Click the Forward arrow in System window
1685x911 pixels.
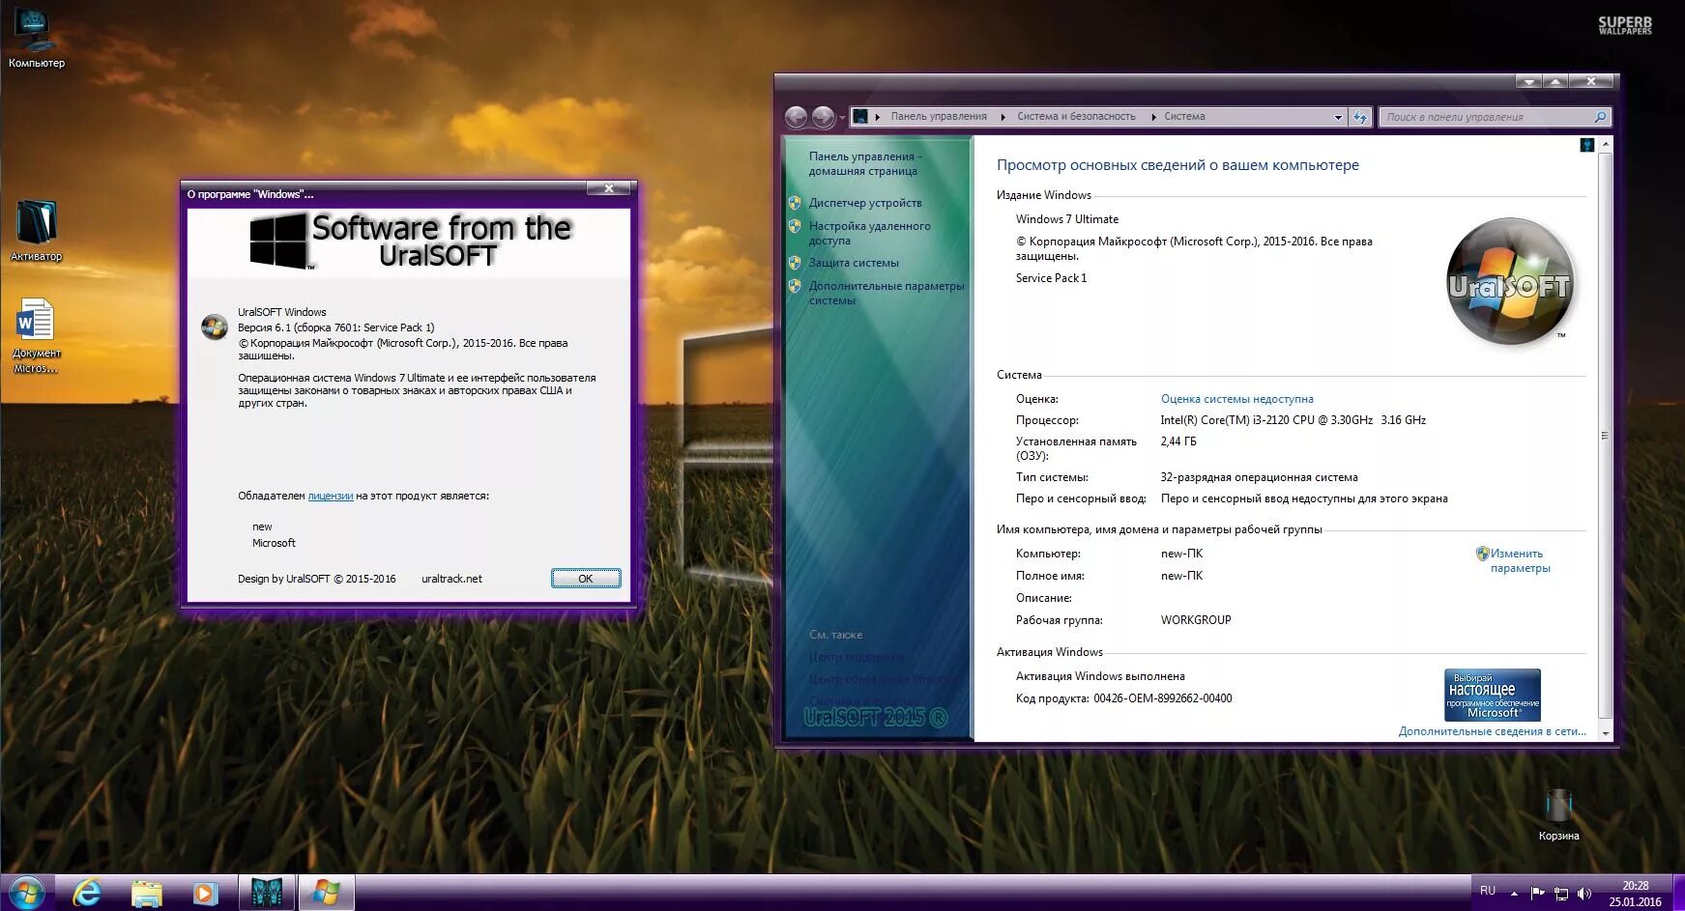(823, 117)
